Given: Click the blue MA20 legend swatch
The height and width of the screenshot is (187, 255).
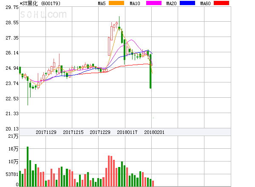Looking at the screenshot, I should click(187, 3).
